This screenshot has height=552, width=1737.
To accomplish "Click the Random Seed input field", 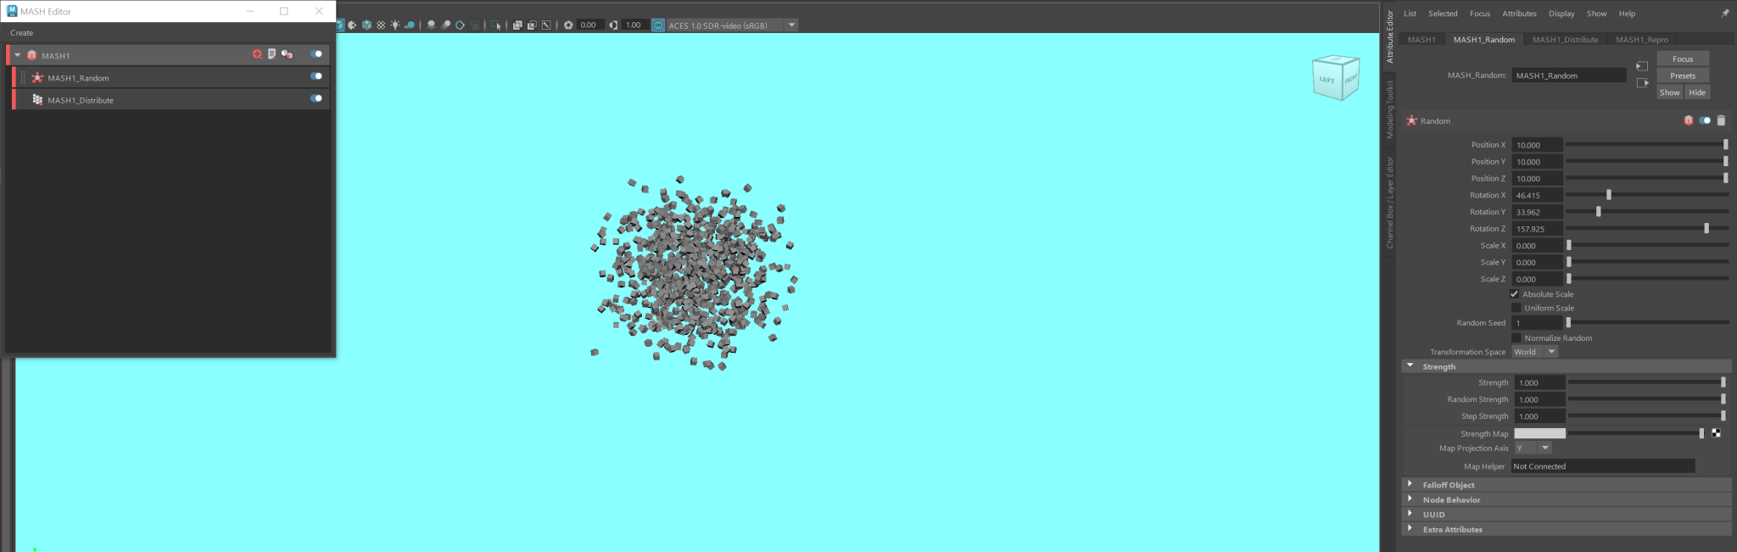I will pyautogui.click(x=1537, y=323).
